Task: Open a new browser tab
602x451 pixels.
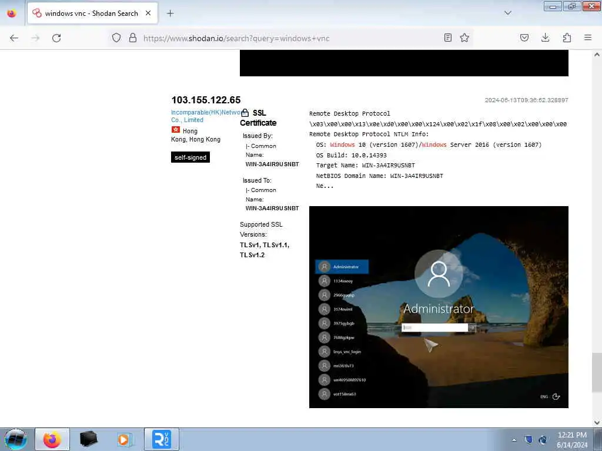Action: click(x=170, y=14)
